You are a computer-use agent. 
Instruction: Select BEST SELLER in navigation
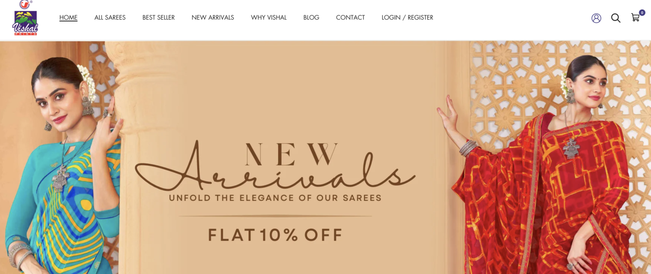click(159, 17)
